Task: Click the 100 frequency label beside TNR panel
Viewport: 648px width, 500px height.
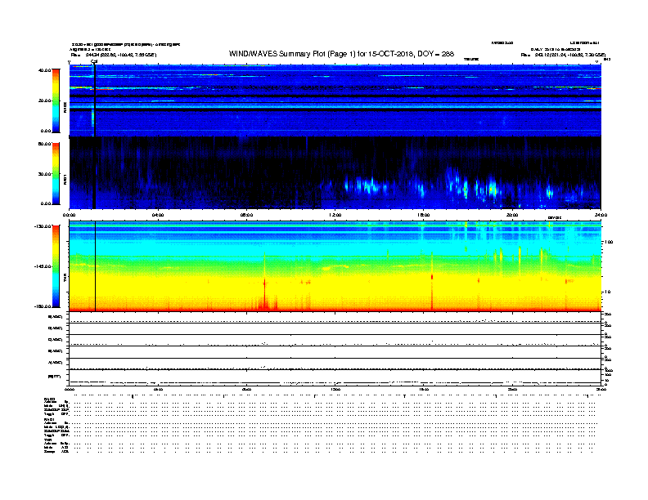Action: point(609,242)
